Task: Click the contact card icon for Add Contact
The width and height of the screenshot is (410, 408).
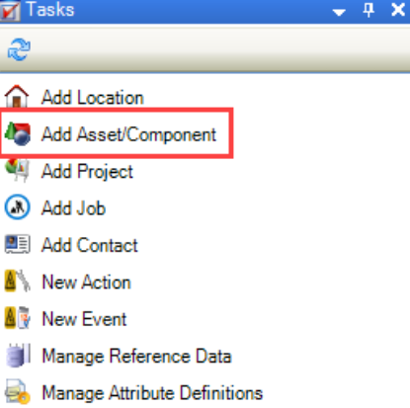Action: [x=18, y=244]
